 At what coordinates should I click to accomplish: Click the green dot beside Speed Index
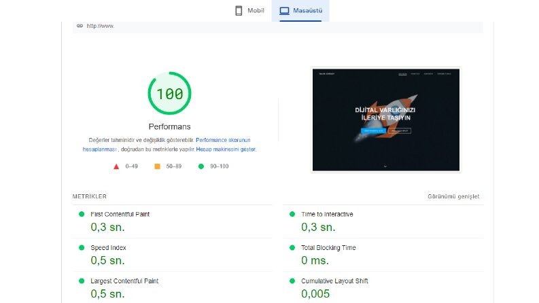[x=82, y=247]
